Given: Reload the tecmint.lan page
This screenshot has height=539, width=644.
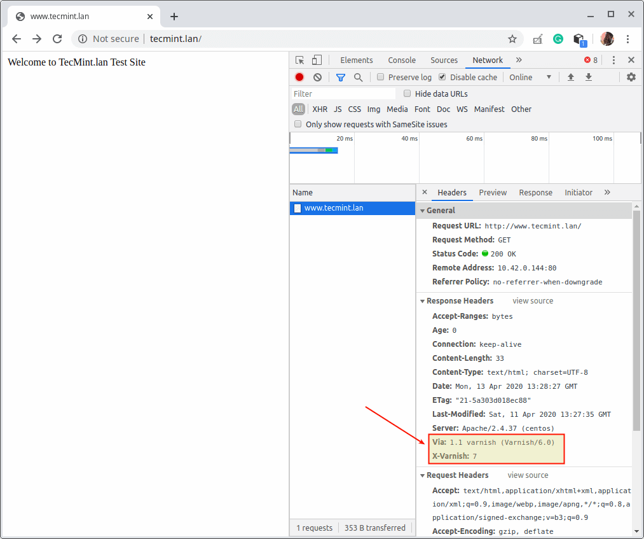Looking at the screenshot, I should pyautogui.click(x=57, y=39).
